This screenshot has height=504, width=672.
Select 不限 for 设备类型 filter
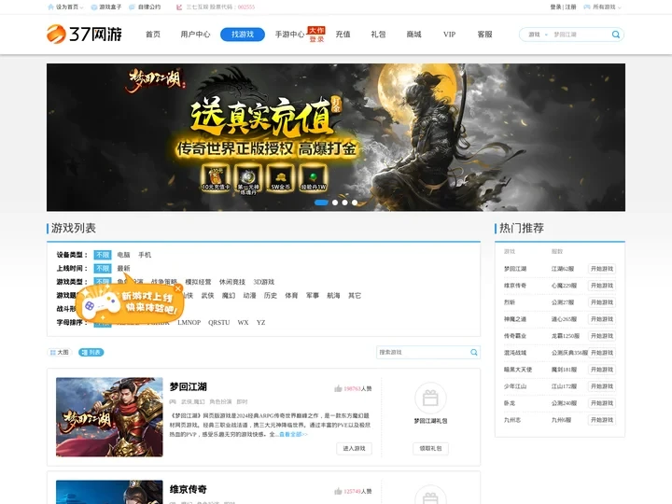[x=103, y=255]
